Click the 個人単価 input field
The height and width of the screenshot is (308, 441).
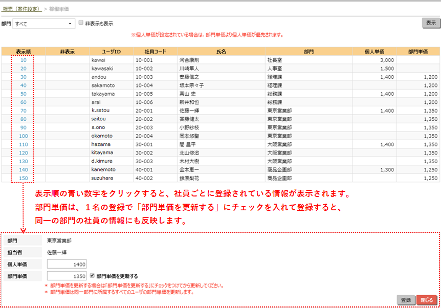click(67, 264)
